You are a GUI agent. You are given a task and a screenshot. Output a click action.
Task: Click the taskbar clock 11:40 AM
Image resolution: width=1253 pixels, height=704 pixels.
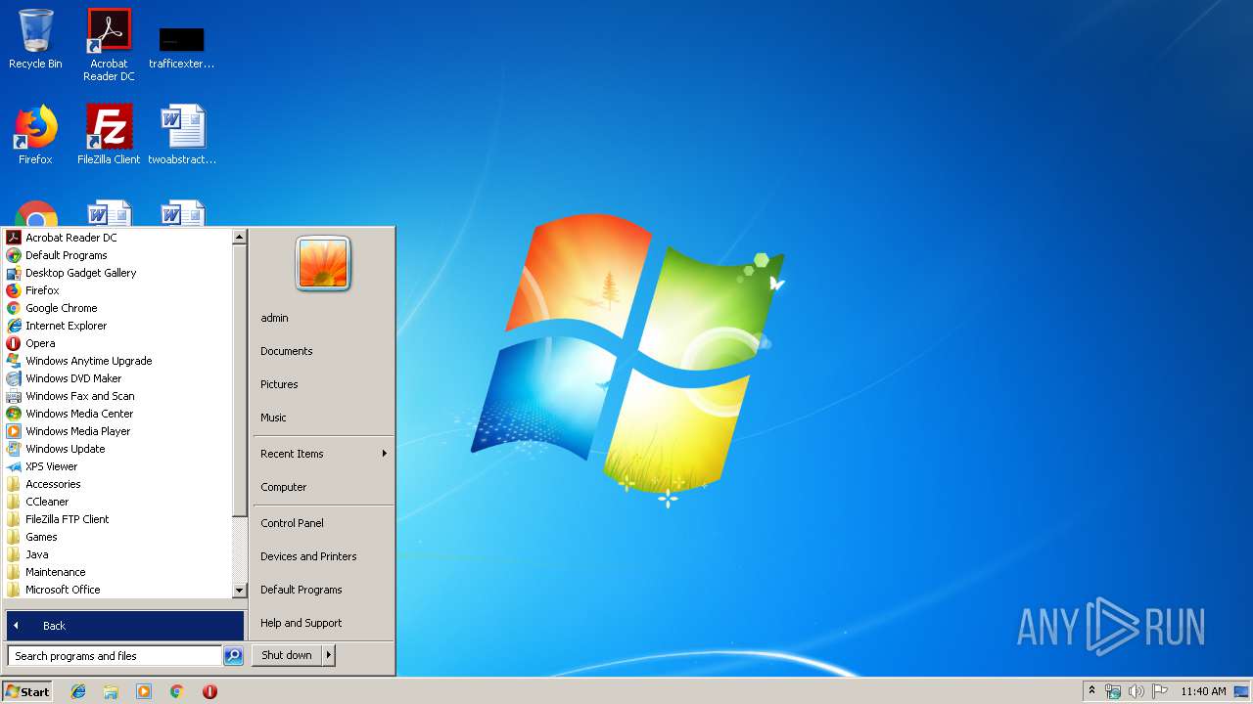coord(1203,691)
